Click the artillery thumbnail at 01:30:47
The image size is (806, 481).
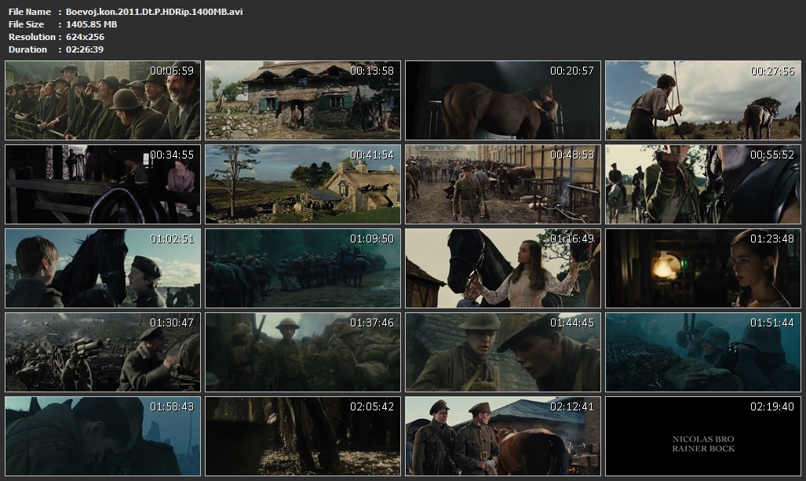[x=103, y=352]
